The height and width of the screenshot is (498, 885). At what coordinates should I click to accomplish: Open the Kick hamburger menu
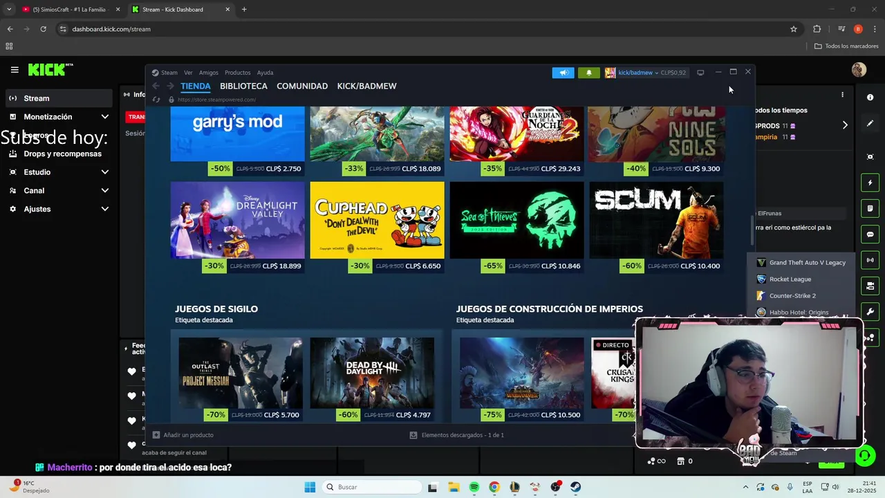coord(15,70)
